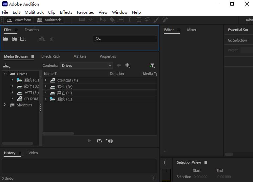
Task: Select the Paintbrush Selection tool
Action: pos(156,20)
